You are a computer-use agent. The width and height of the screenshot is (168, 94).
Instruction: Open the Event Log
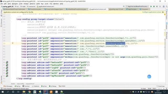[160, 86]
